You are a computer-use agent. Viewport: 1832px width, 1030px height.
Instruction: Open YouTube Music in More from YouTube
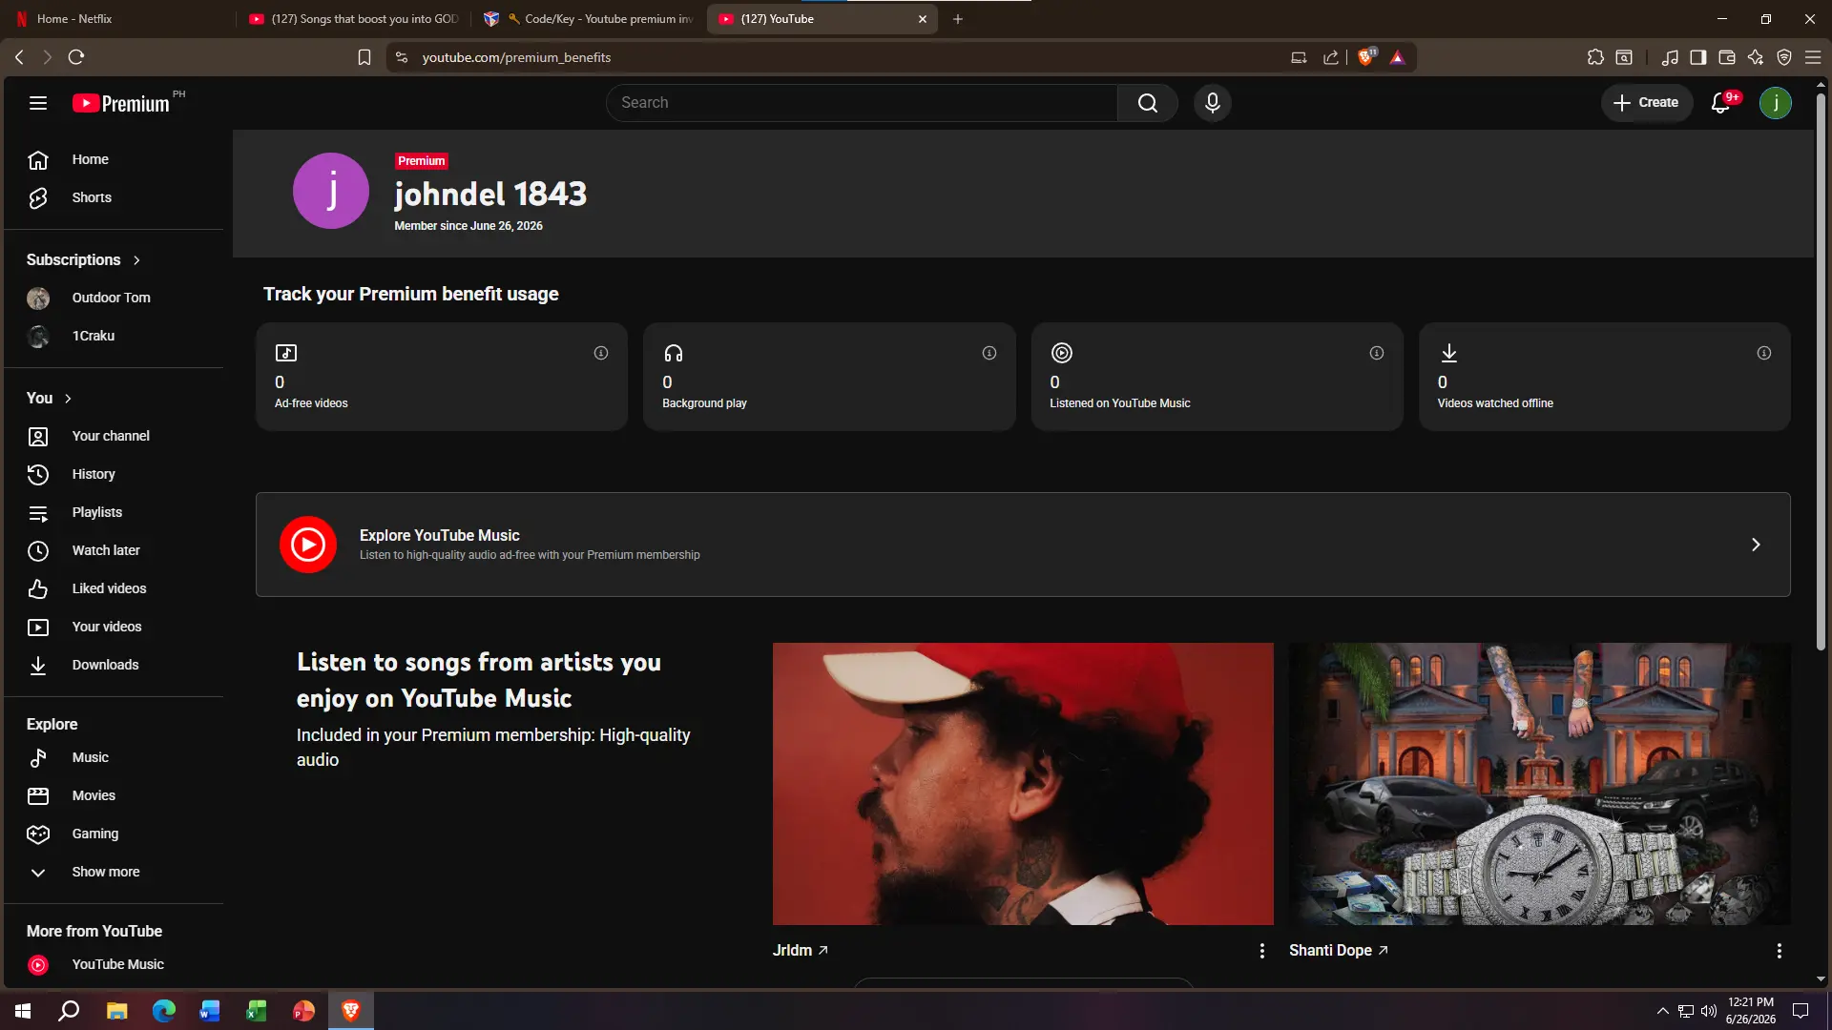(114, 964)
